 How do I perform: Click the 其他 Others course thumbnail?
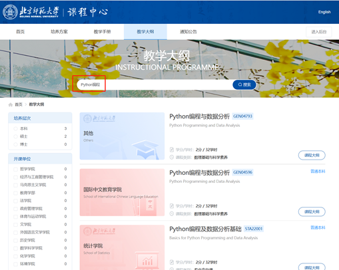[x=122, y=136]
